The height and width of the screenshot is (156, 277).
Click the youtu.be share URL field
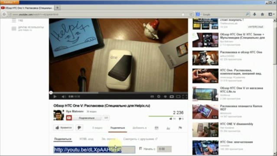coord(95,149)
